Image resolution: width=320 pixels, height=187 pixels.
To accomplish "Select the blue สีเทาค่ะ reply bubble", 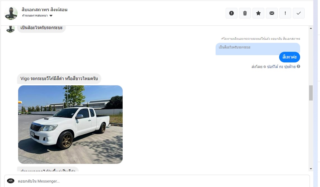I will coord(289,57).
